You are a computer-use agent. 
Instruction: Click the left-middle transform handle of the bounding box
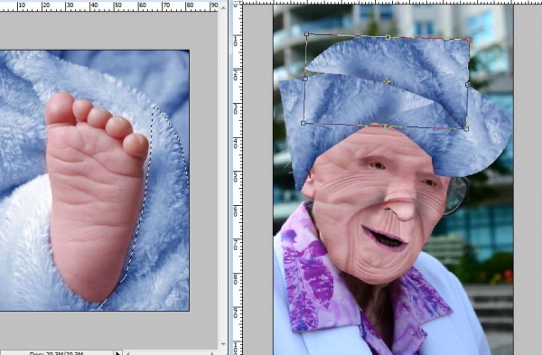pos(305,79)
